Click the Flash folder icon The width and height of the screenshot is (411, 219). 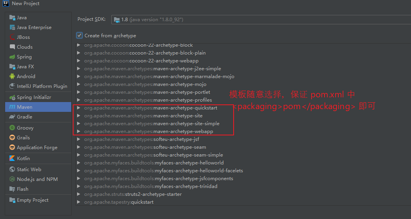point(12,189)
